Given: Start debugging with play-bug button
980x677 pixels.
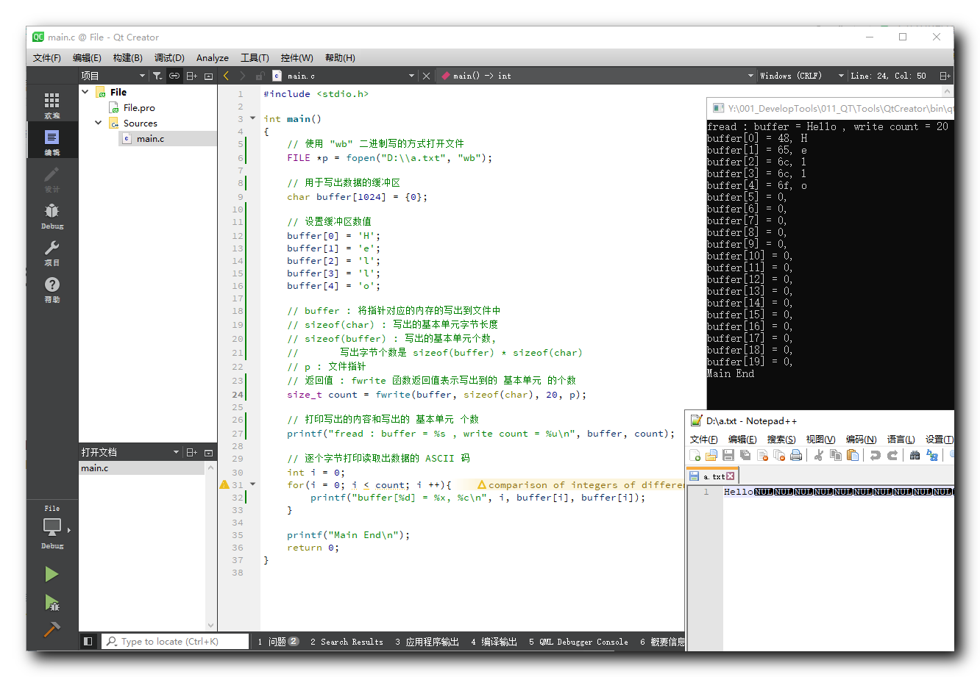Looking at the screenshot, I should (52, 603).
